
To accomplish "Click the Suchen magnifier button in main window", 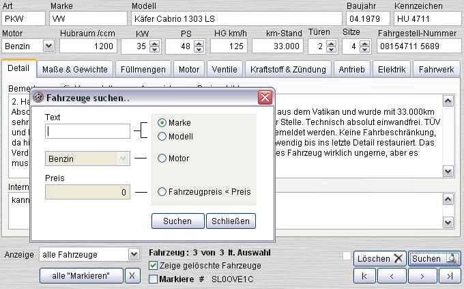I will 433,258.
